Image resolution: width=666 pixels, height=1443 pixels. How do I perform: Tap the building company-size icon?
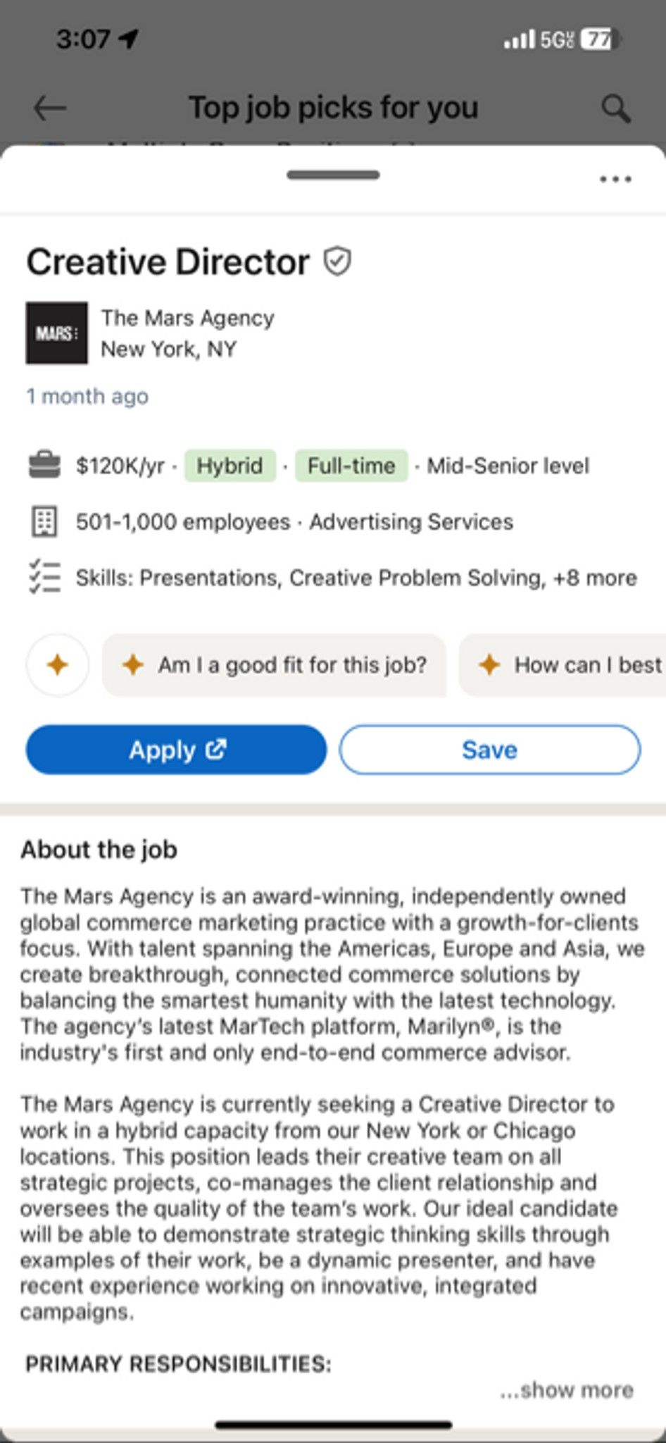pos(44,522)
